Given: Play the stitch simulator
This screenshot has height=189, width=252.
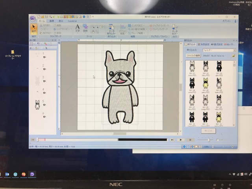Looking at the screenshot, I should tap(180, 140).
